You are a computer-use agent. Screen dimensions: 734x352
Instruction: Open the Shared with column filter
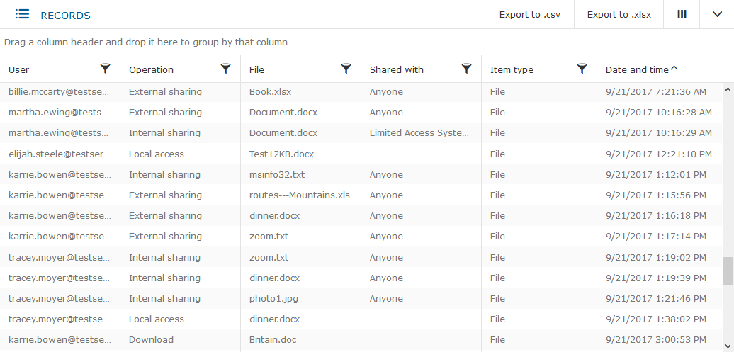(x=466, y=69)
